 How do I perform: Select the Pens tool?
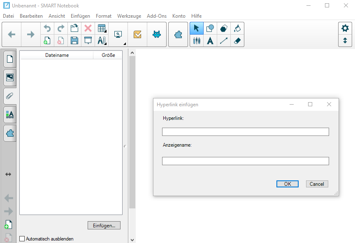(197, 40)
